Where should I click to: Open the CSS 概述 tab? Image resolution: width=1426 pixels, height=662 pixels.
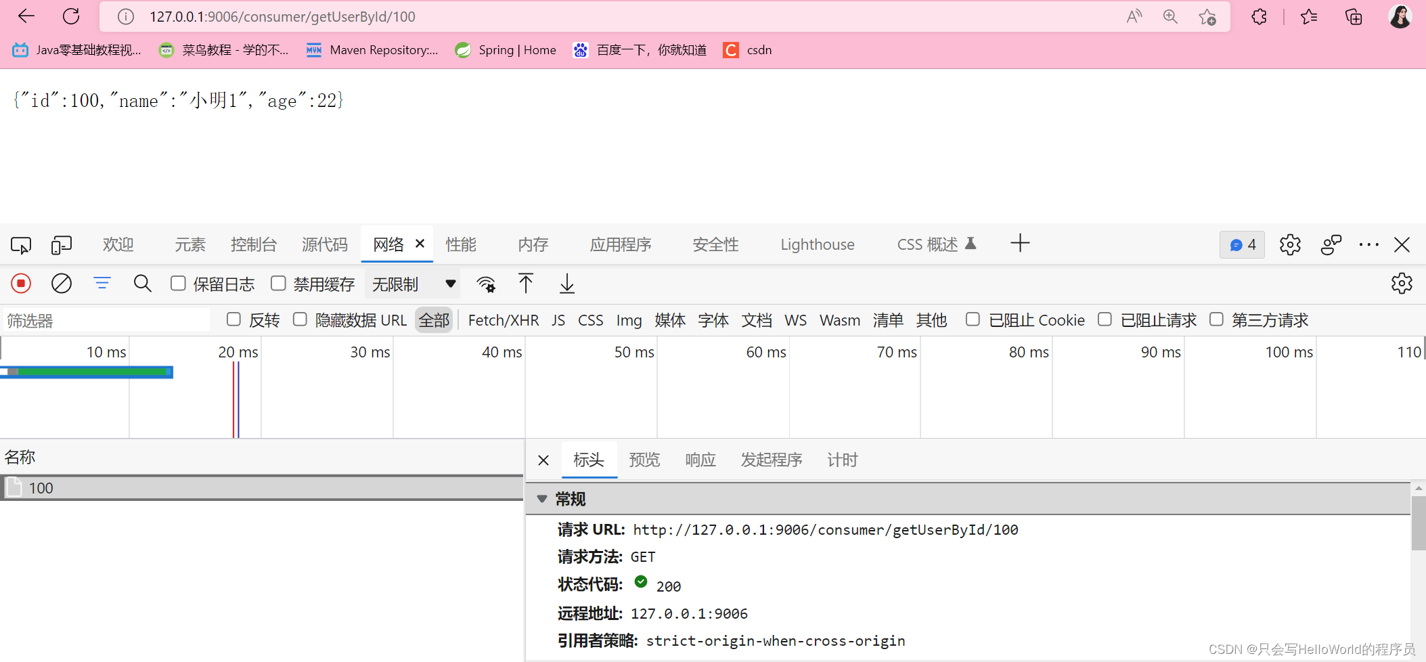click(937, 245)
